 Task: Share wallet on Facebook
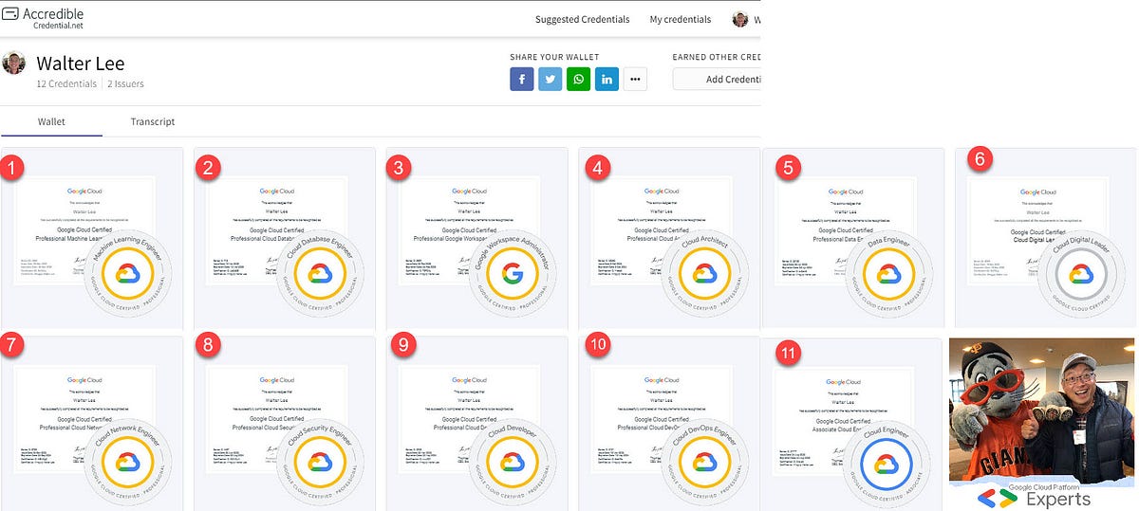click(x=521, y=79)
